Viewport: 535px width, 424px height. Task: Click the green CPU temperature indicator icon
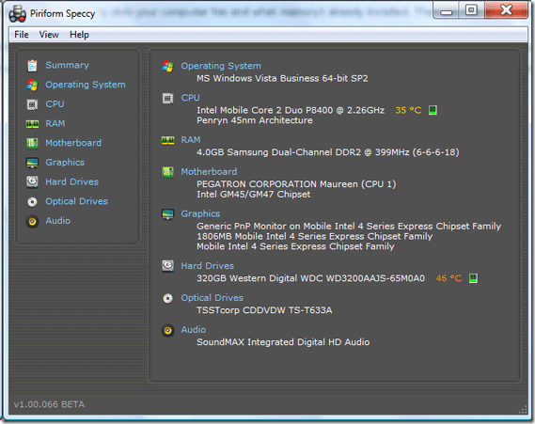click(433, 110)
